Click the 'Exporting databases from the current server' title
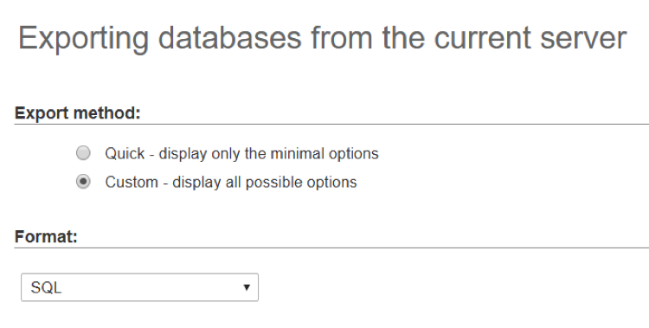The image size is (649, 328). click(322, 38)
